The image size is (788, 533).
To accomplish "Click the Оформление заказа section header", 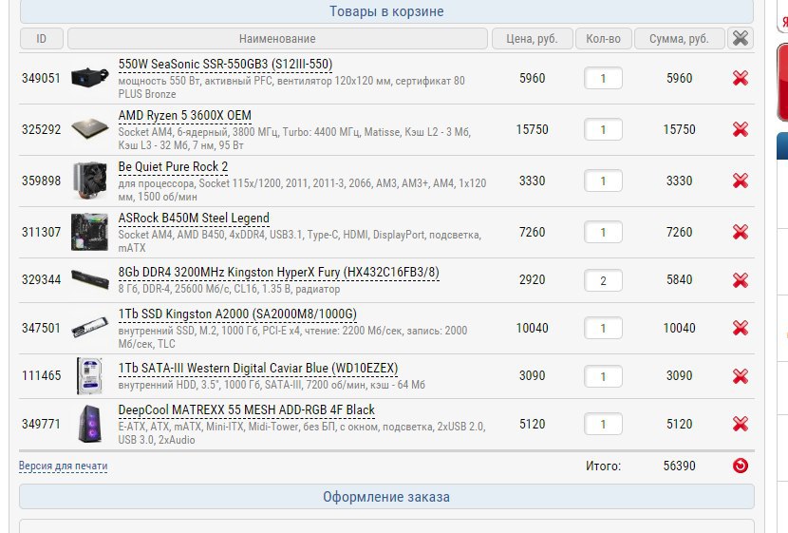I will 386,497.
